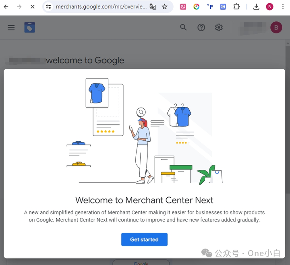
Task: Open the Chrome profile avatar B in the toolbar
Action: coord(269,7)
